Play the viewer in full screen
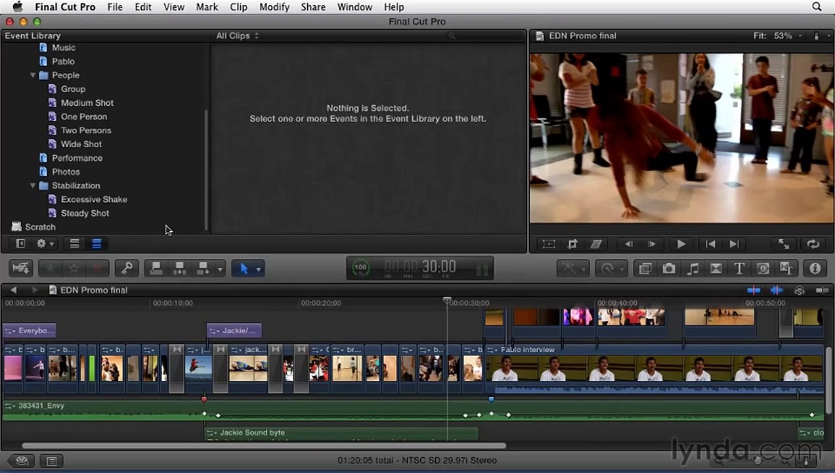Screen dimensions: 835x473 784,244
